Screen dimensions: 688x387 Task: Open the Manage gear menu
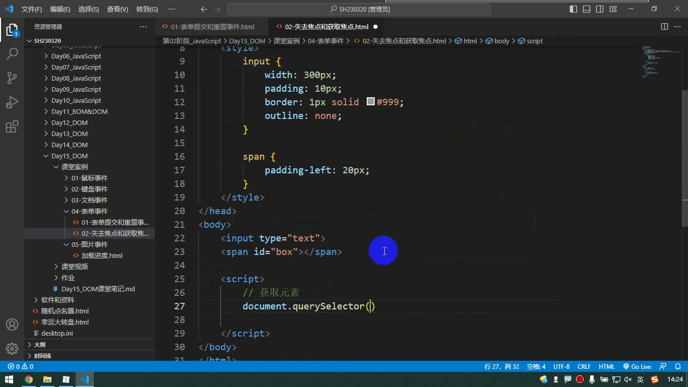pyautogui.click(x=12, y=348)
